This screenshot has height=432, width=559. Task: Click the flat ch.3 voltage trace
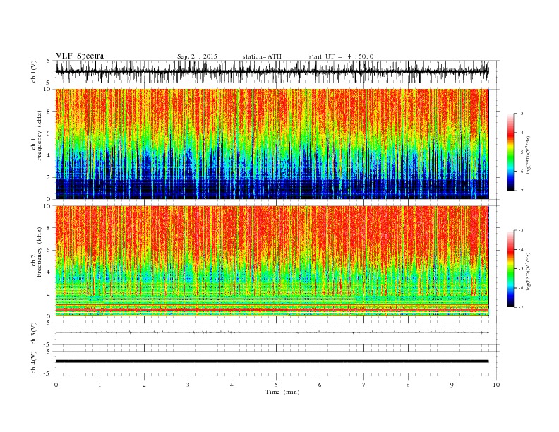click(272, 332)
